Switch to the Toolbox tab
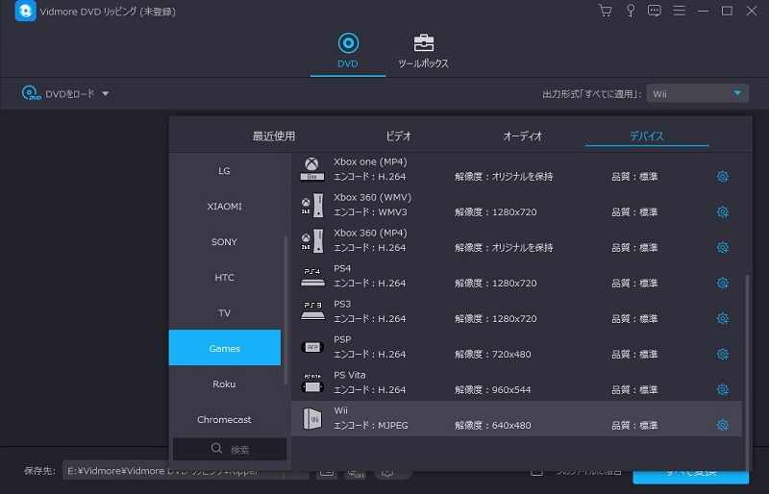 pos(423,51)
